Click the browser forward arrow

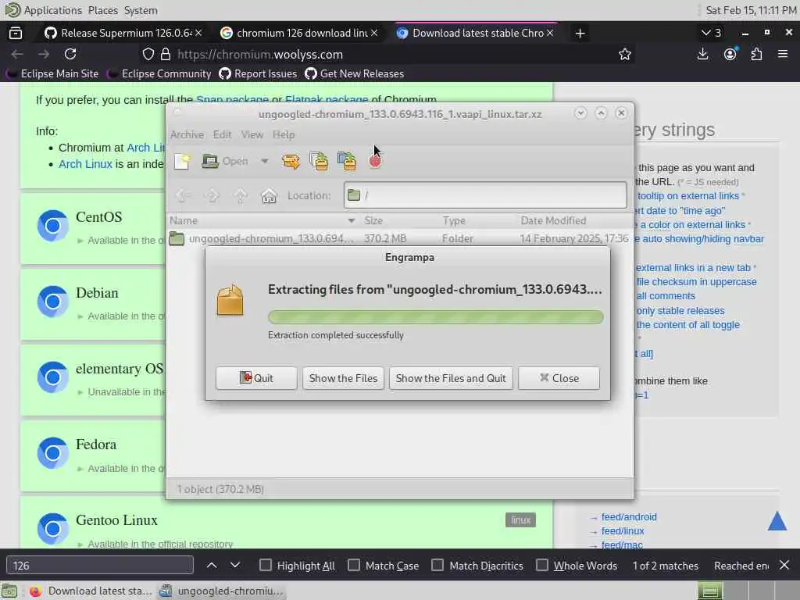(x=44, y=54)
